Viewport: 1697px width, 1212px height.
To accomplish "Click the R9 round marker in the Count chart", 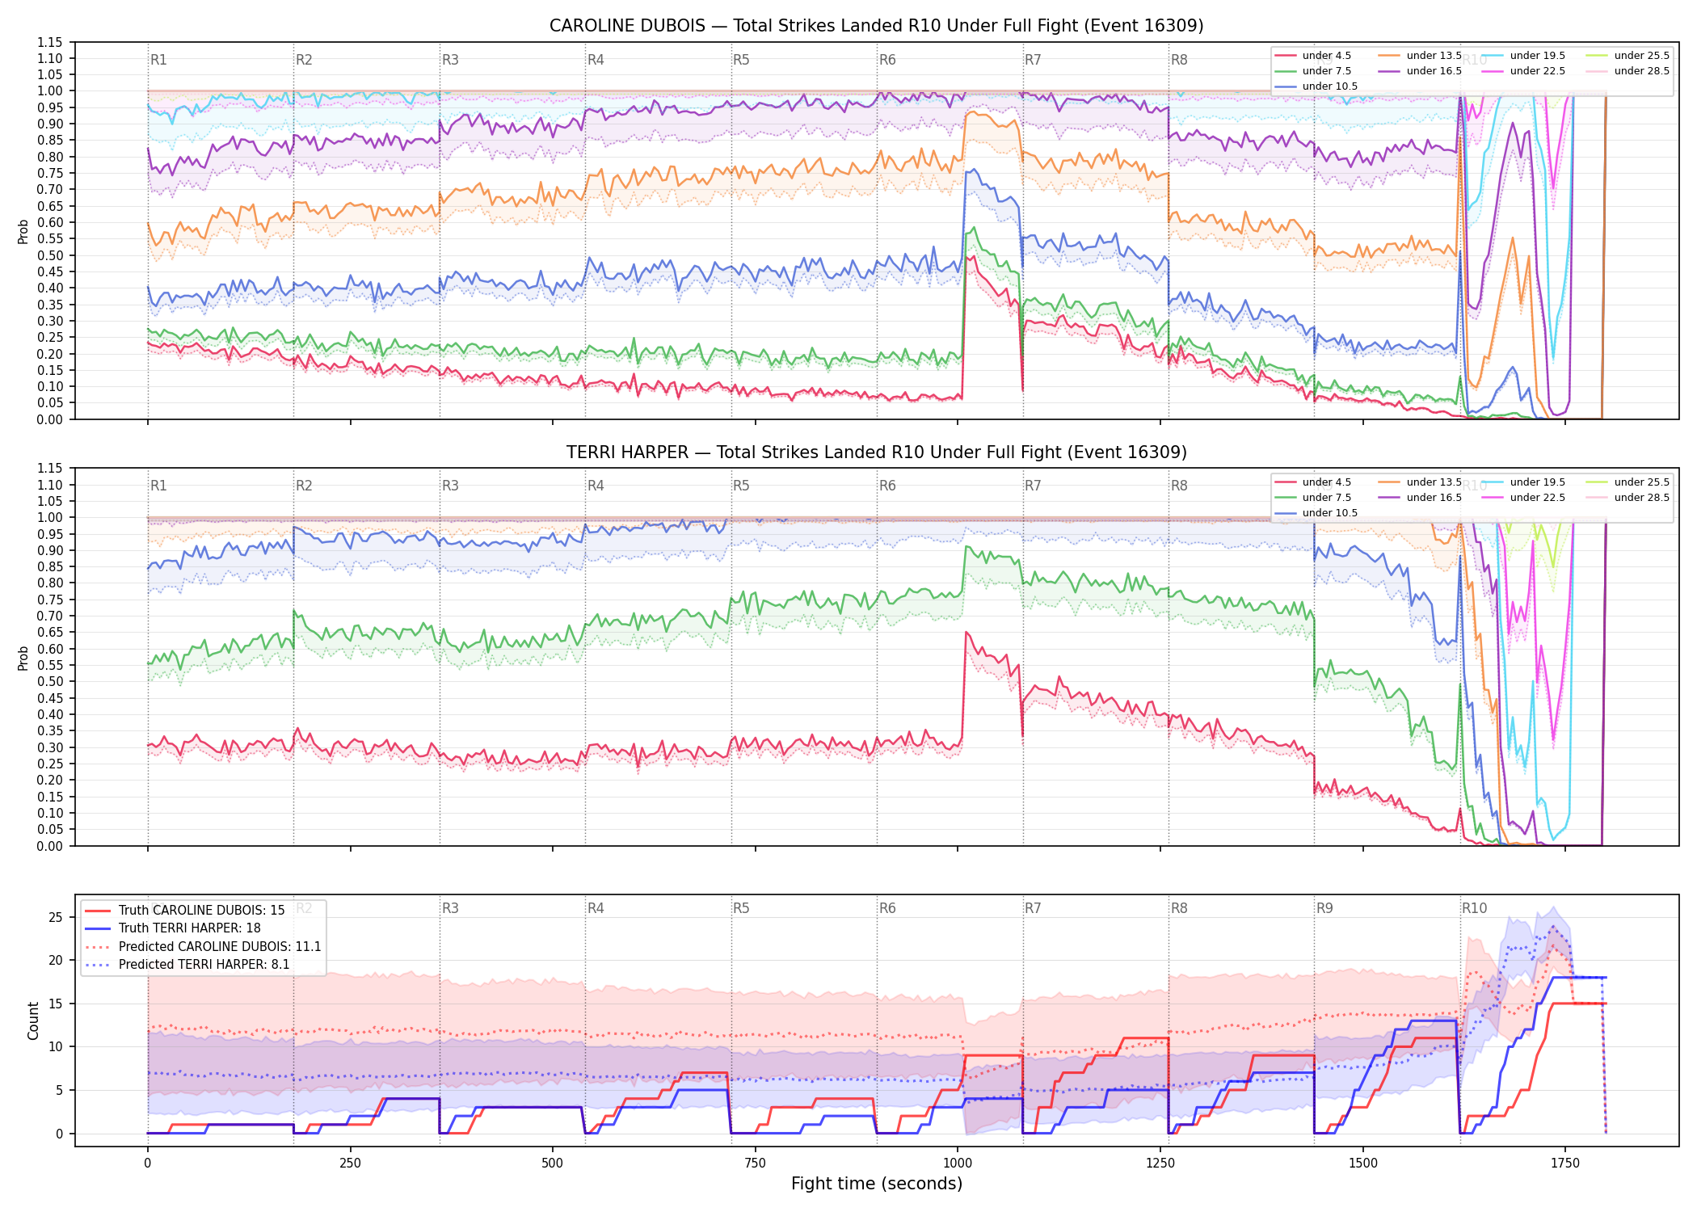I will (x=1324, y=908).
